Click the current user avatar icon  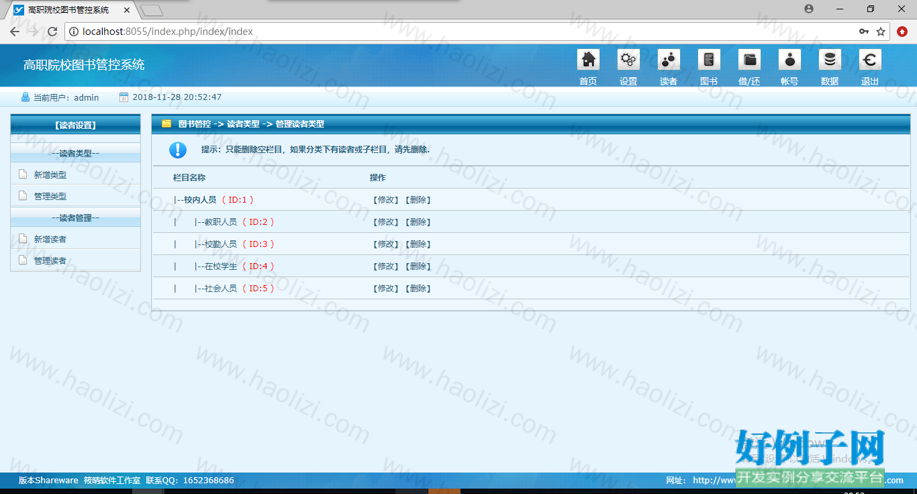[26, 97]
